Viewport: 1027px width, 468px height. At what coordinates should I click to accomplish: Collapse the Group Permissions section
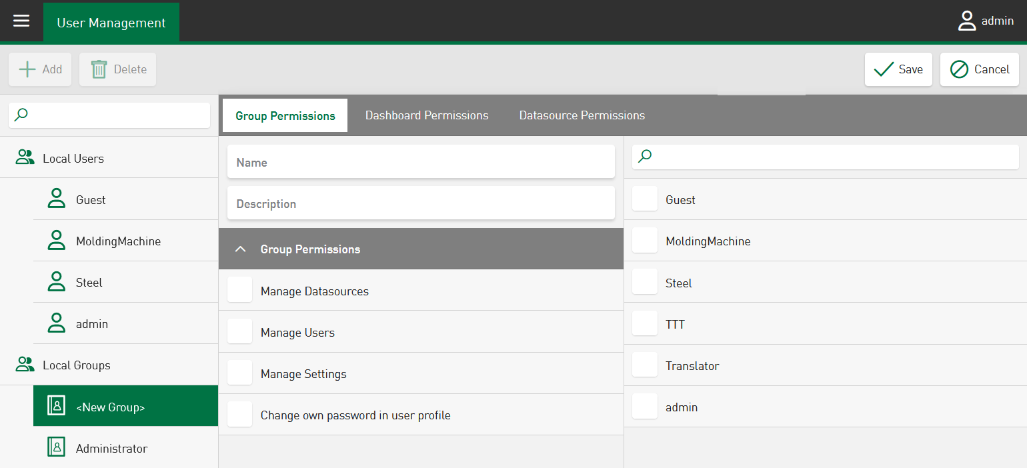click(x=241, y=249)
